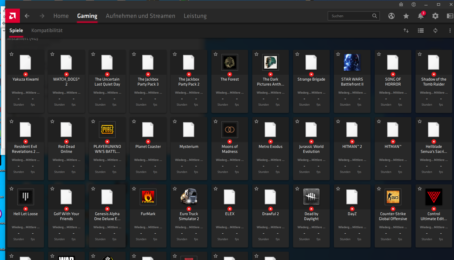
Task: Switch games to list view
Action: (421, 31)
